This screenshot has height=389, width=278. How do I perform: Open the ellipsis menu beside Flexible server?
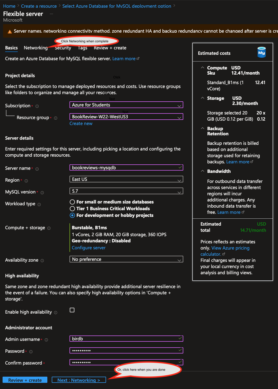51,14
